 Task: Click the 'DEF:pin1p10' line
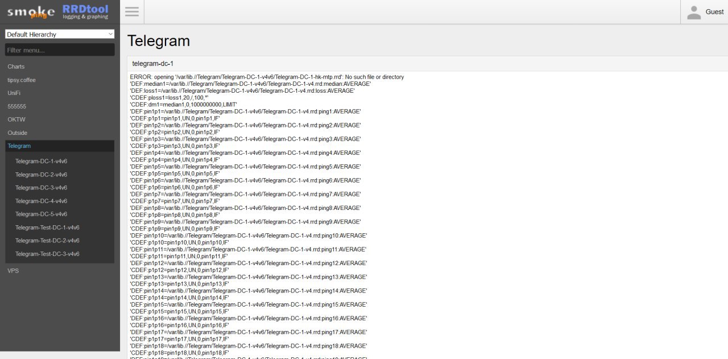tap(249, 236)
